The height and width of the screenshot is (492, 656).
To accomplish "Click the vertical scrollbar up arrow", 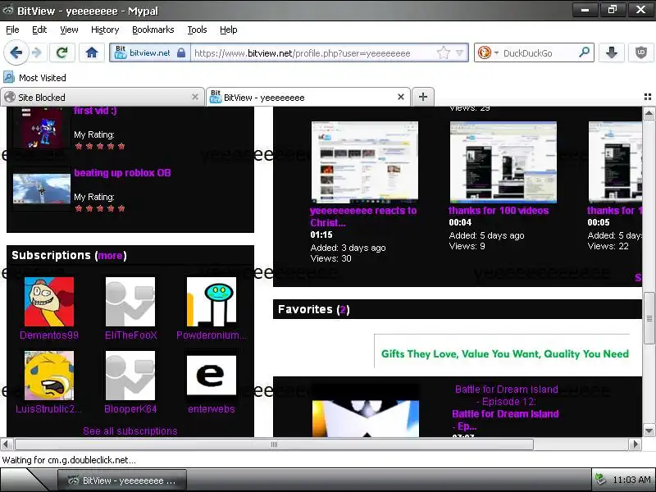I will coord(649,113).
